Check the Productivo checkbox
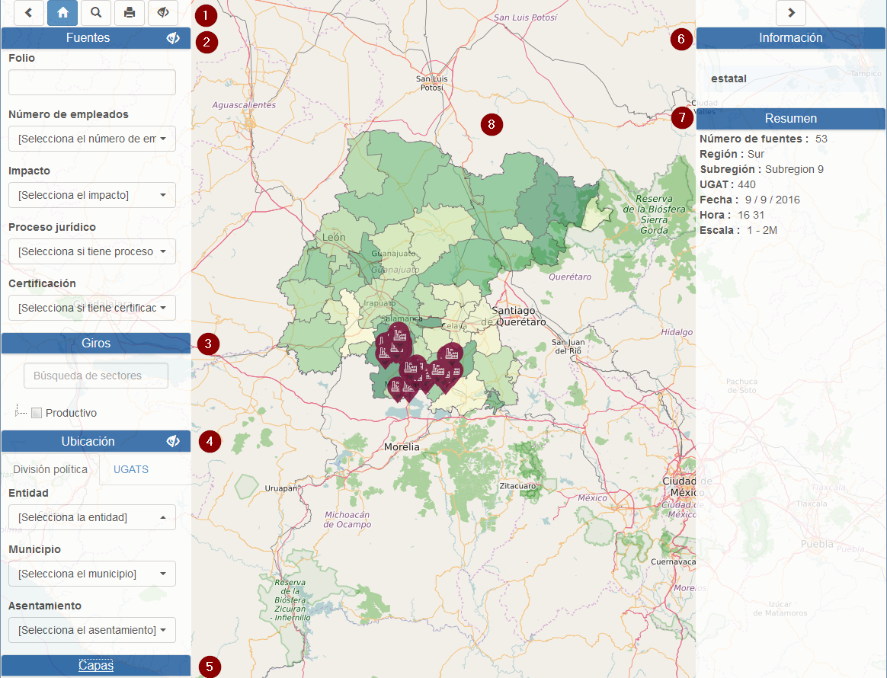887x678 pixels. tap(37, 413)
